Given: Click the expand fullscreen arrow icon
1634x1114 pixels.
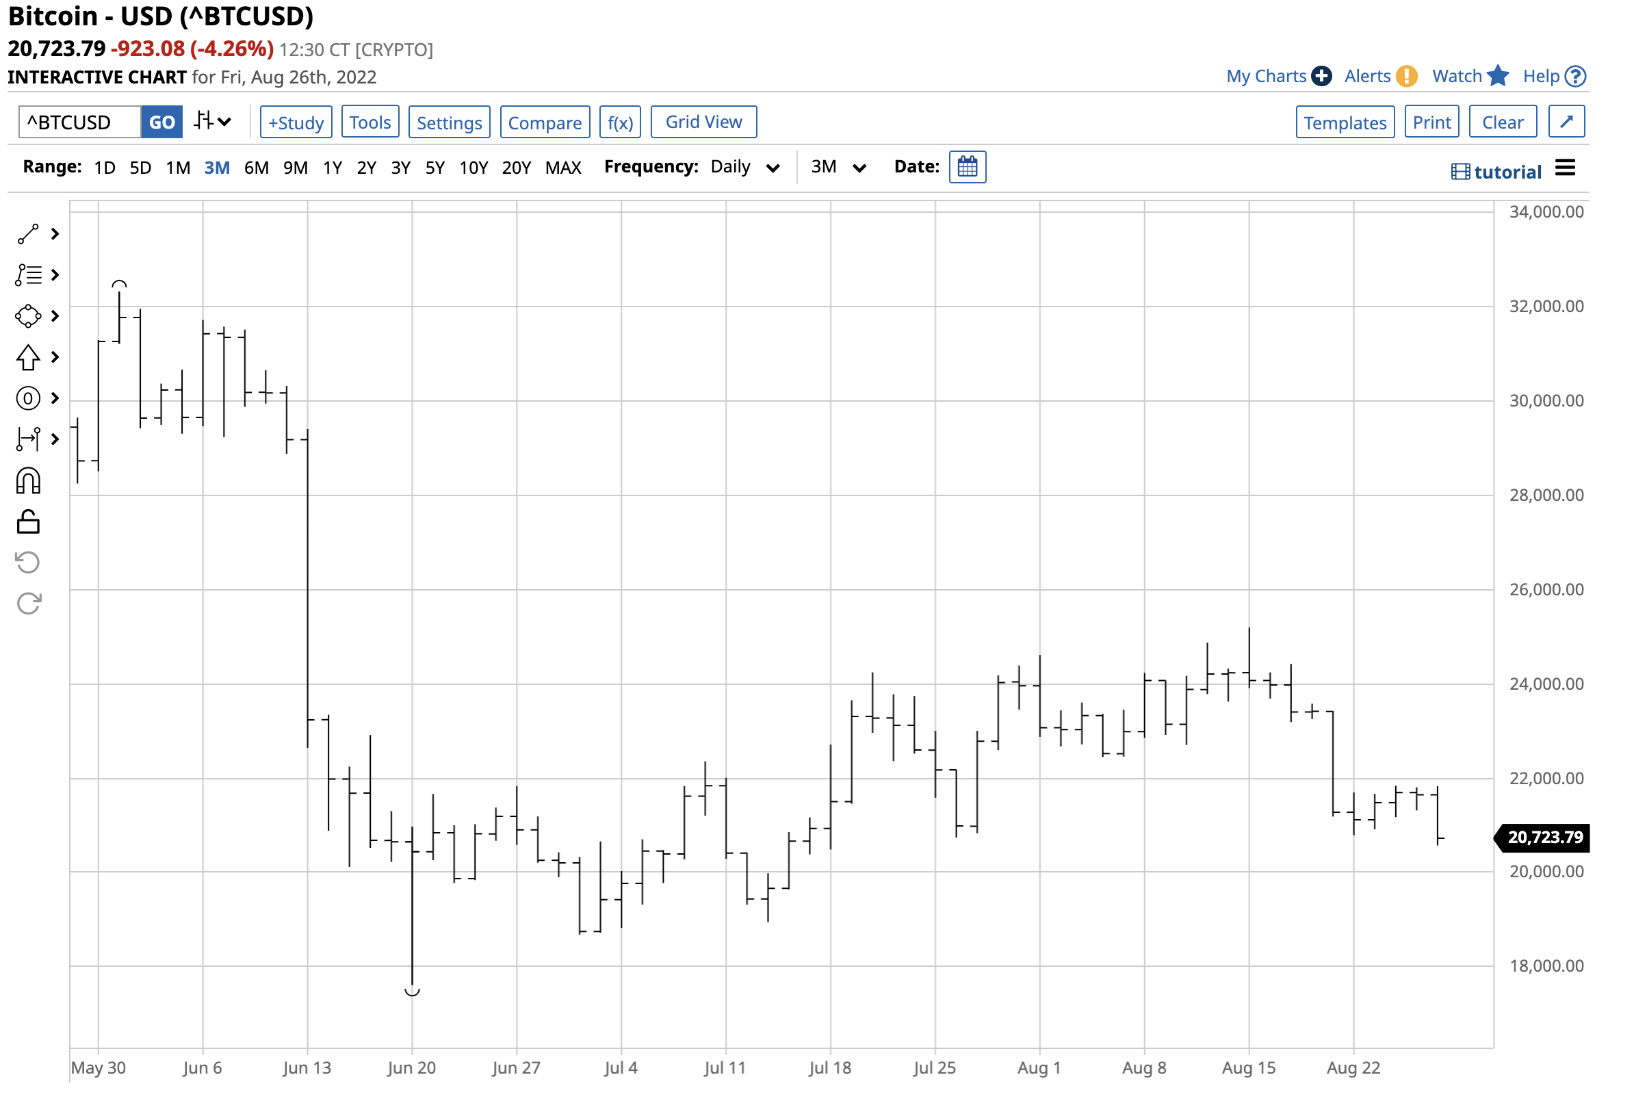Looking at the screenshot, I should (x=1566, y=122).
